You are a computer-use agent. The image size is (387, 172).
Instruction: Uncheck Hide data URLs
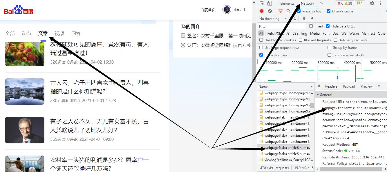point(328,26)
